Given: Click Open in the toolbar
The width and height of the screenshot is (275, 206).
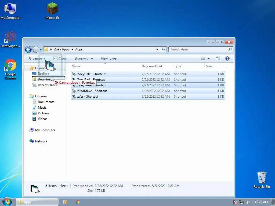Looking at the screenshot, I should pyautogui.click(x=60, y=58).
